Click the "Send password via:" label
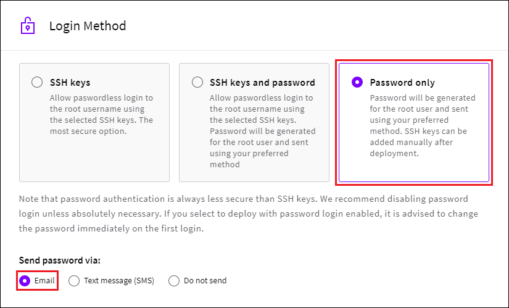 click(x=60, y=260)
